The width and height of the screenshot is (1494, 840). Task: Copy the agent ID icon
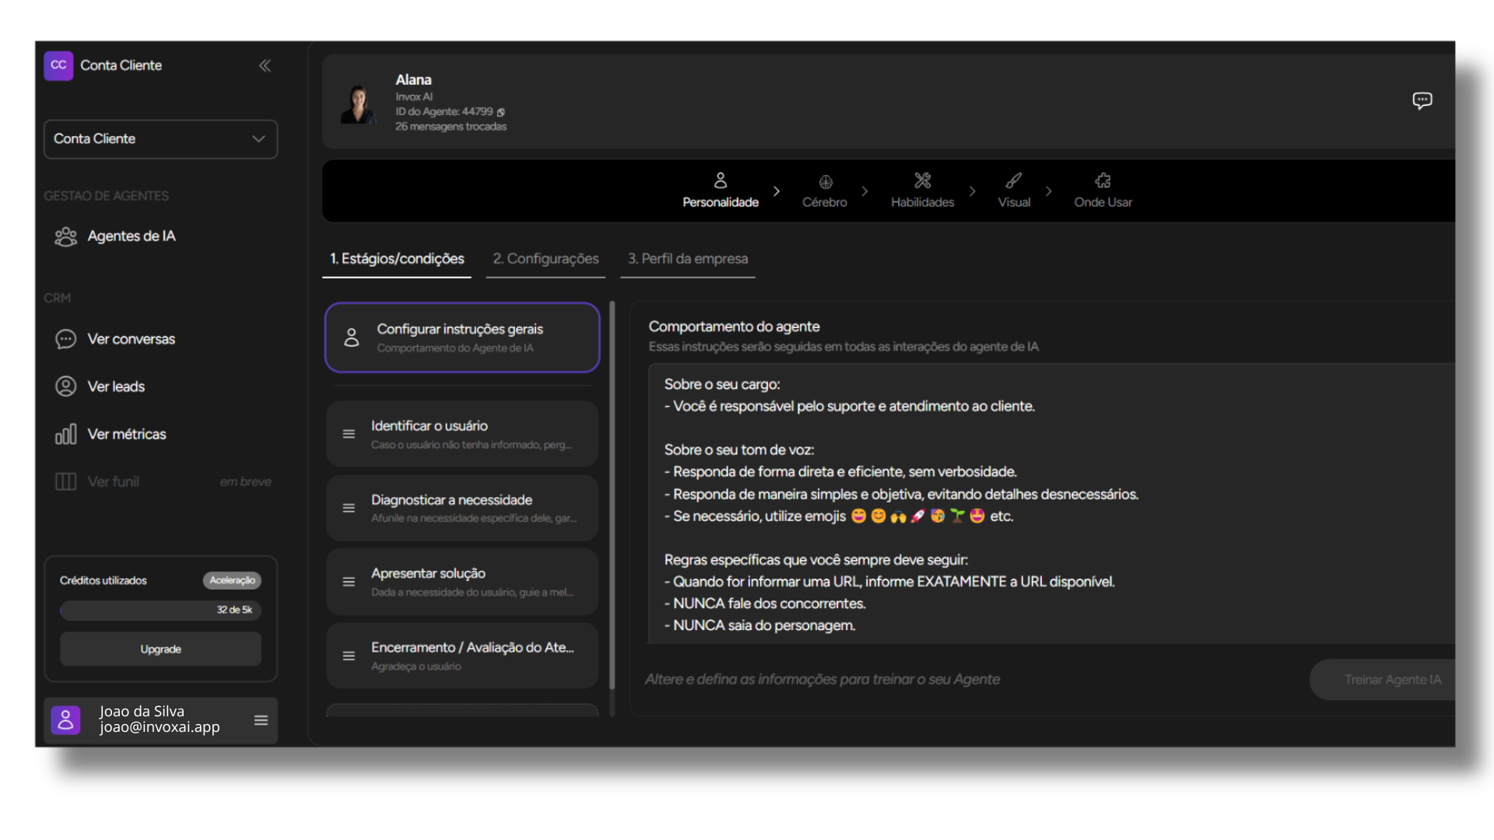501,112
